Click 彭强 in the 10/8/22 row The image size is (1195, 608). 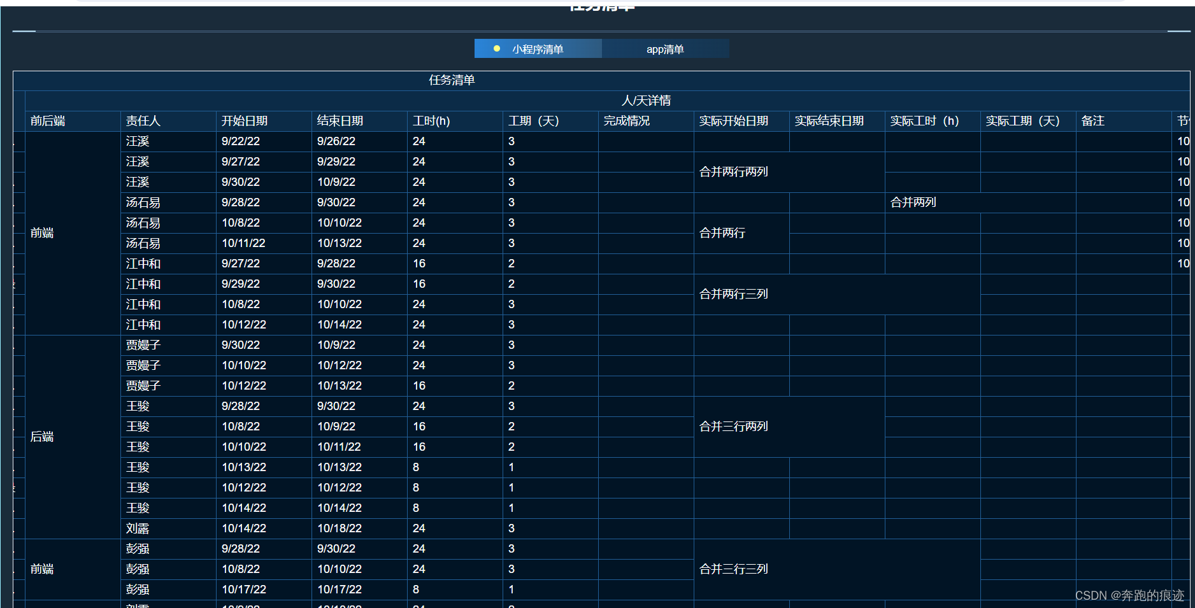coord(138,569)
